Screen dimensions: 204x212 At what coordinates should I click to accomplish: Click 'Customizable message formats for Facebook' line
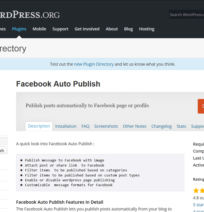coord(66,185)
